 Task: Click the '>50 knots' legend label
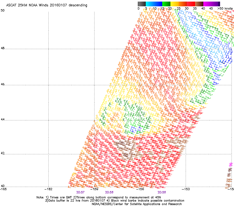[225, 9]
